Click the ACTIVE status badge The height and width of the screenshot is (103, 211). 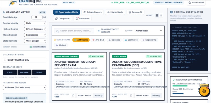[x=42, y=12]
